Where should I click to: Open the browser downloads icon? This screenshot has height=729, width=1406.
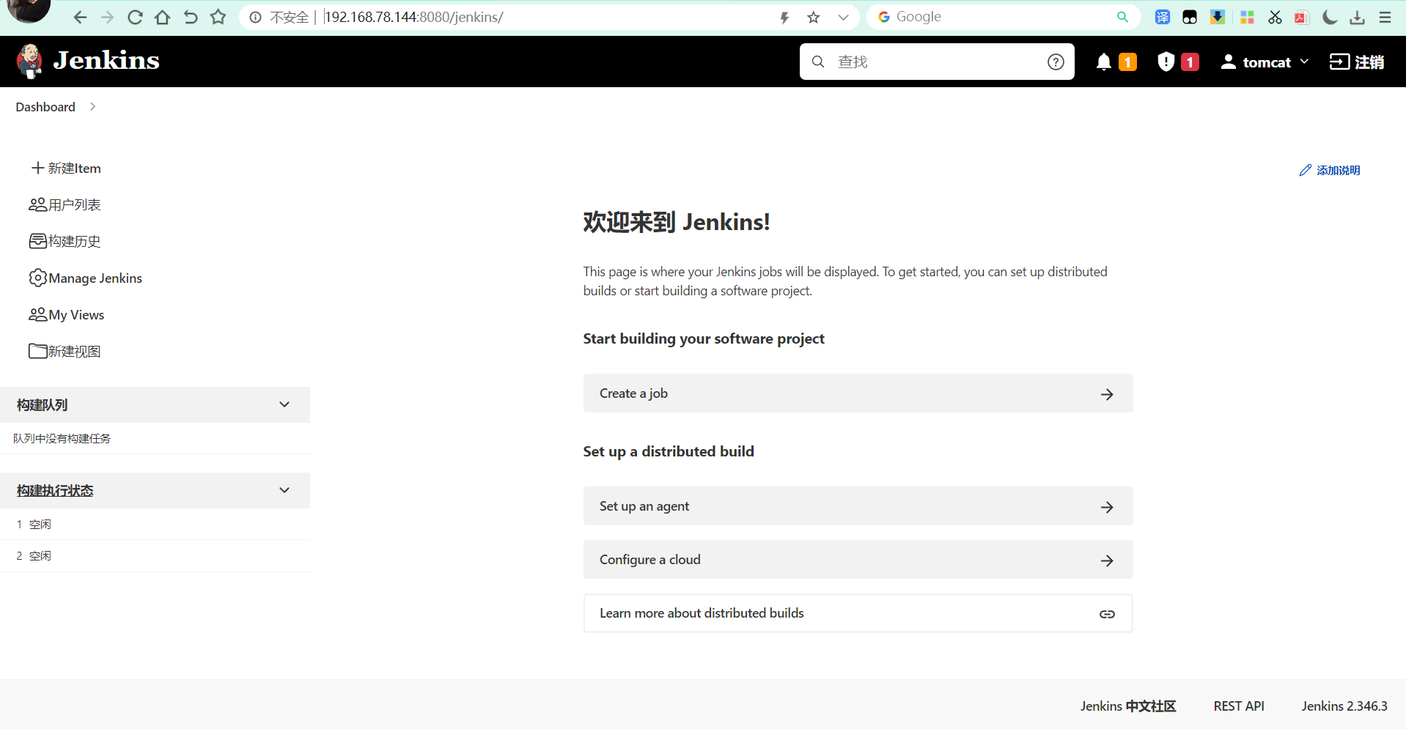tap(1358, 17)
